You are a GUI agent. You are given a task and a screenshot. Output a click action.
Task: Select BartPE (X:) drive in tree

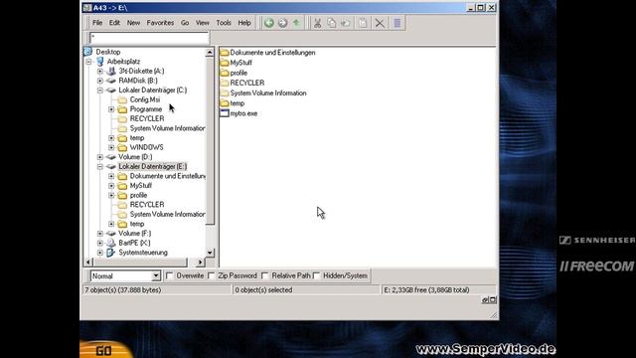(134, 243)
